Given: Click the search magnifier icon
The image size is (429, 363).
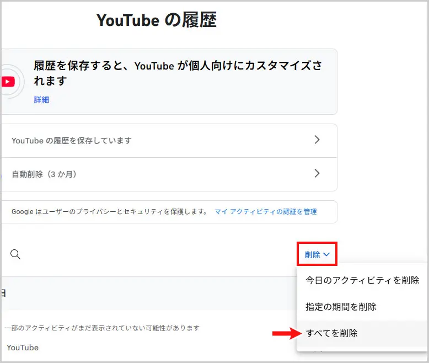Looking at the screenshot, I should coord(15,254).
